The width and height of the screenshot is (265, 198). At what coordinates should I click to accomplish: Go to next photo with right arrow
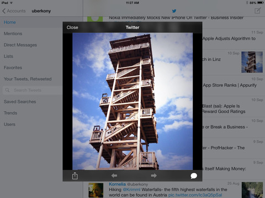tap(154, 175)
